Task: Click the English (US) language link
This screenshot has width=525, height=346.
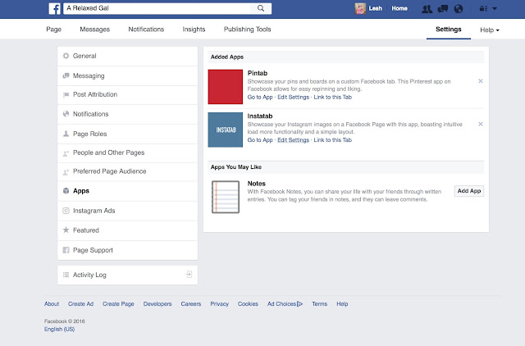Action: pos(59,330)
